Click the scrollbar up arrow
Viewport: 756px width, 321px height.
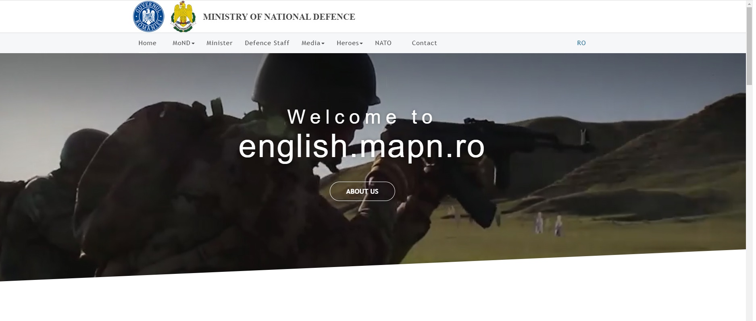[x=749, y=3]
